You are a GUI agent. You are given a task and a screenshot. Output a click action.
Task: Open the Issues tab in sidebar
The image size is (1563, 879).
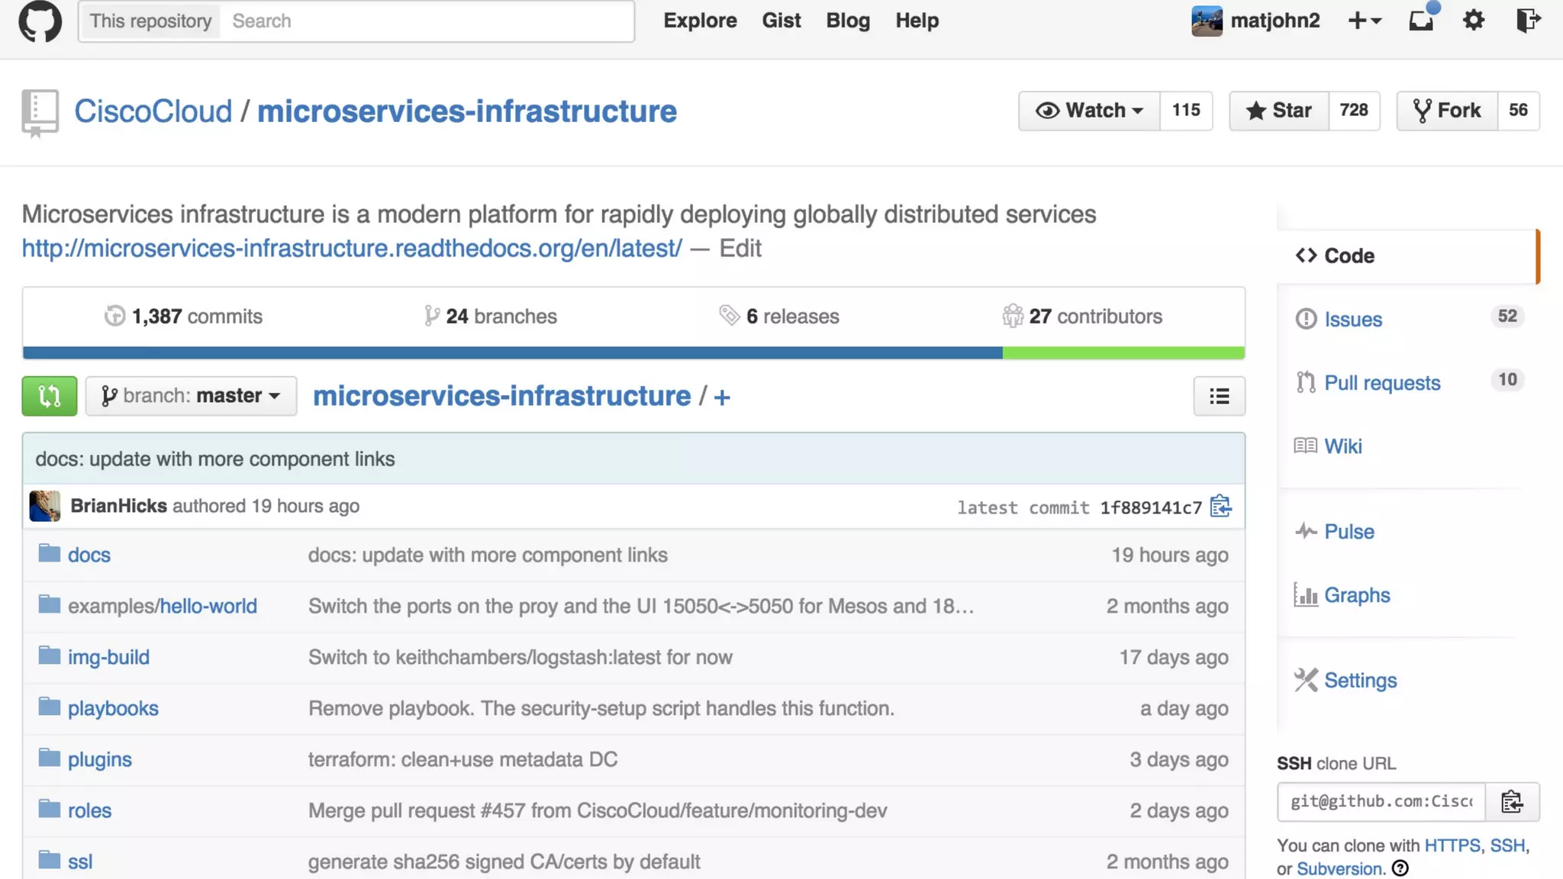click(x=1352, y=320)
